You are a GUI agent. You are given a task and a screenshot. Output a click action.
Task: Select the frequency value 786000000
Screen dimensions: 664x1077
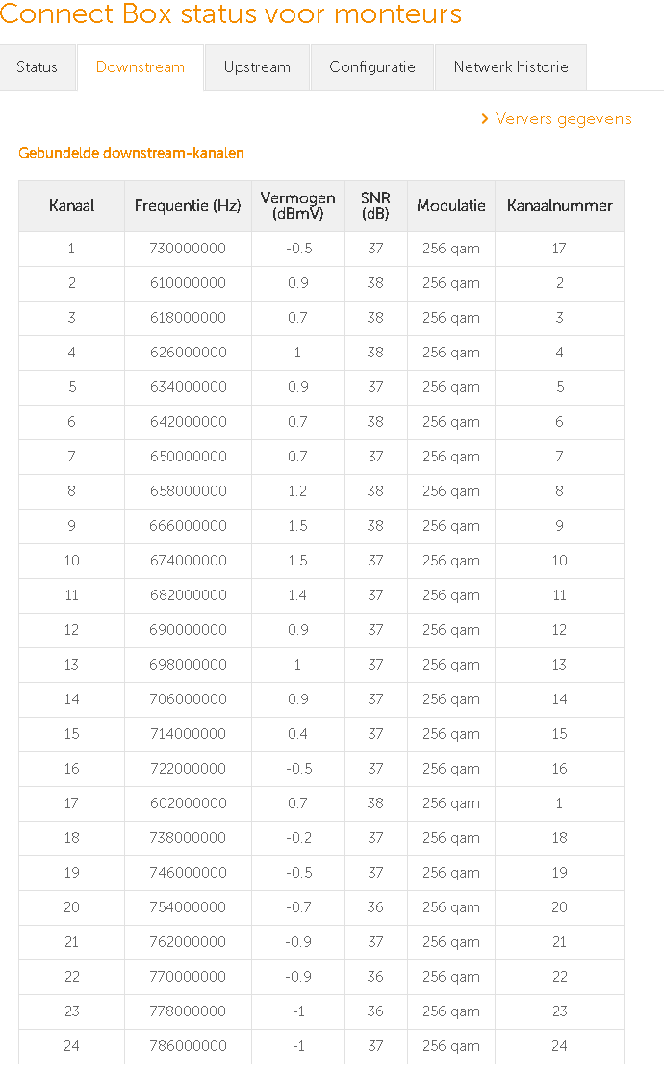point(188,1046)
